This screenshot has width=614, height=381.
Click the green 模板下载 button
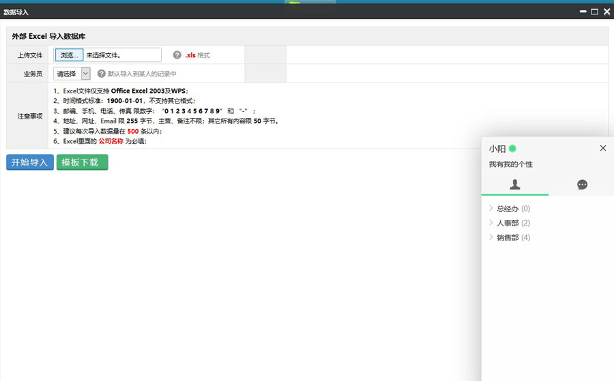point(82,162)
